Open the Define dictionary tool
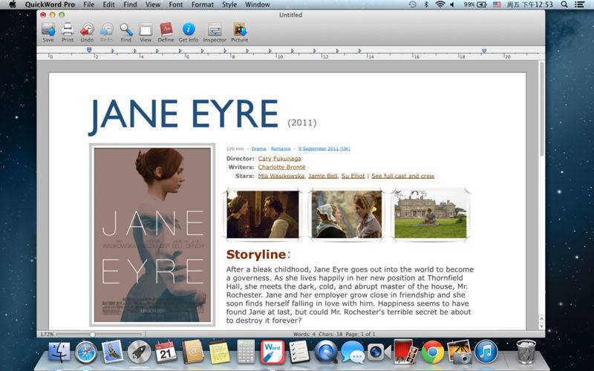Viewport: 594px width, 371px height. (x=166, y=32)
